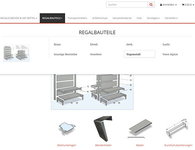
Task: Click the Böden category link
Action: click(140, 145)
